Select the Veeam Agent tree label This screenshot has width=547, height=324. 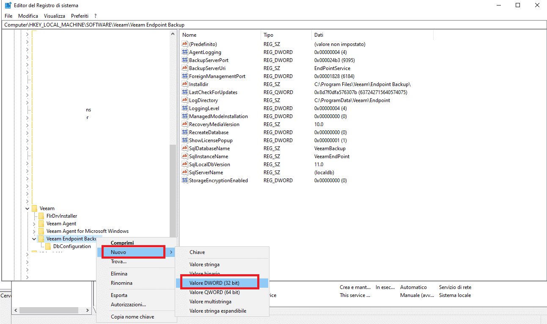(61, 224)
